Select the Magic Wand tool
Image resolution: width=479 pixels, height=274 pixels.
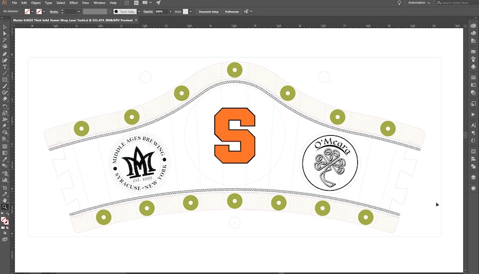pos(4,40)
